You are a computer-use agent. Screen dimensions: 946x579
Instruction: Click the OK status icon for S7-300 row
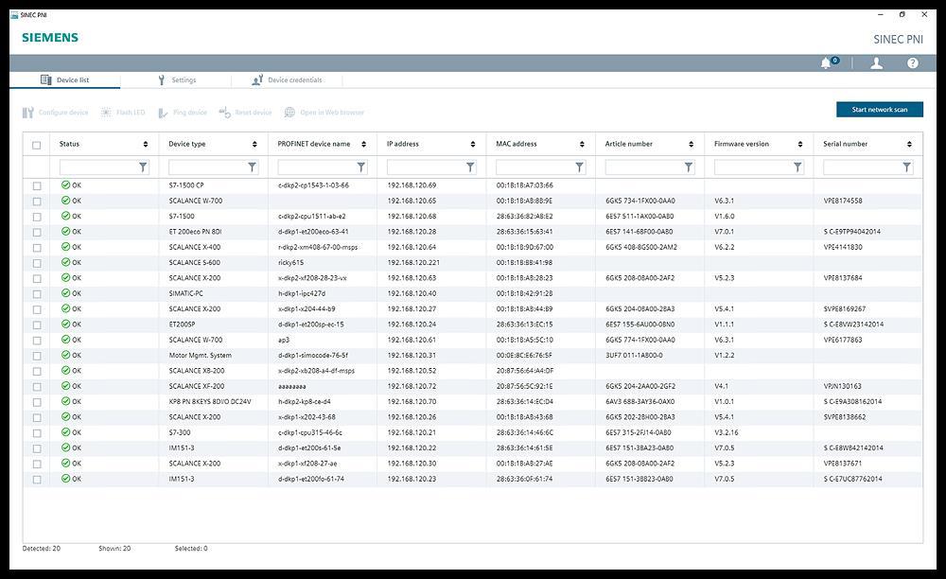point(65,431)
